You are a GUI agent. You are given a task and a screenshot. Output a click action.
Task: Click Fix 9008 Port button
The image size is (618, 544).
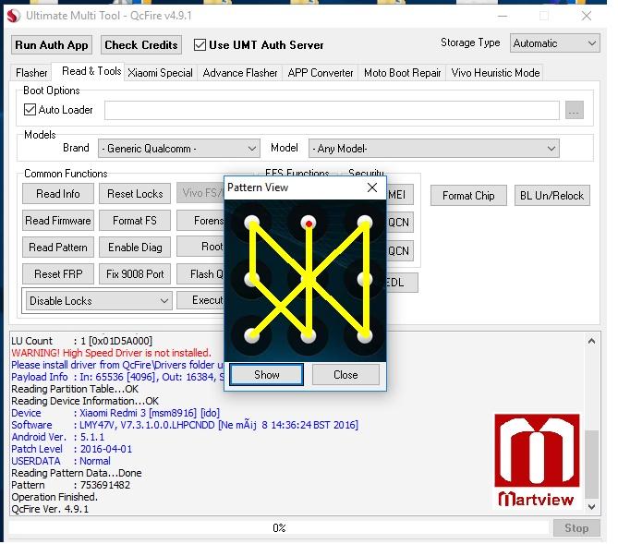[135, 274]
